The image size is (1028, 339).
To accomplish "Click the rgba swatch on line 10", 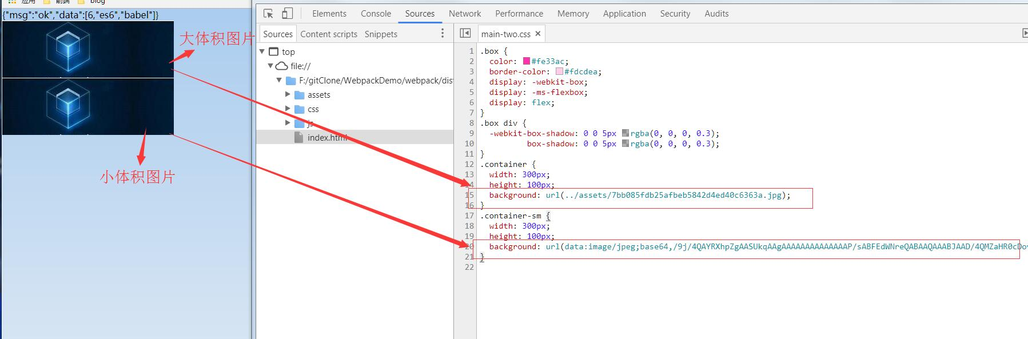I will (x=625, y=143).
